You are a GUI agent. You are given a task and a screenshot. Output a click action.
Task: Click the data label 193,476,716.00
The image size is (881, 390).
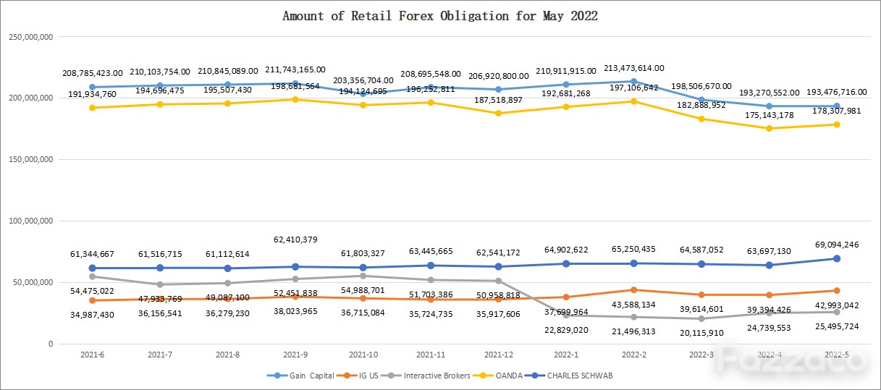(x=837, y=93)
